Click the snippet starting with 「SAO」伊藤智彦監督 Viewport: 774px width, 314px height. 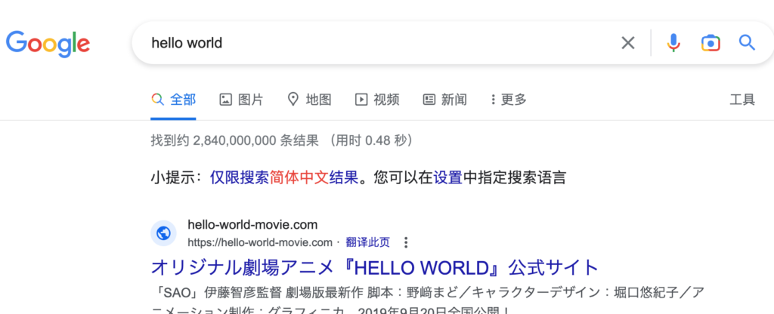click(427, 301)
